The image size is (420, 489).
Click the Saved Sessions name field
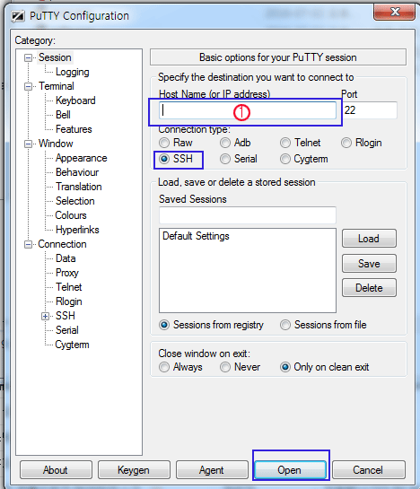coord(248,215)
